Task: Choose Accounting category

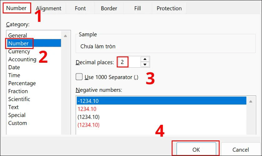Action: (34, 59)
